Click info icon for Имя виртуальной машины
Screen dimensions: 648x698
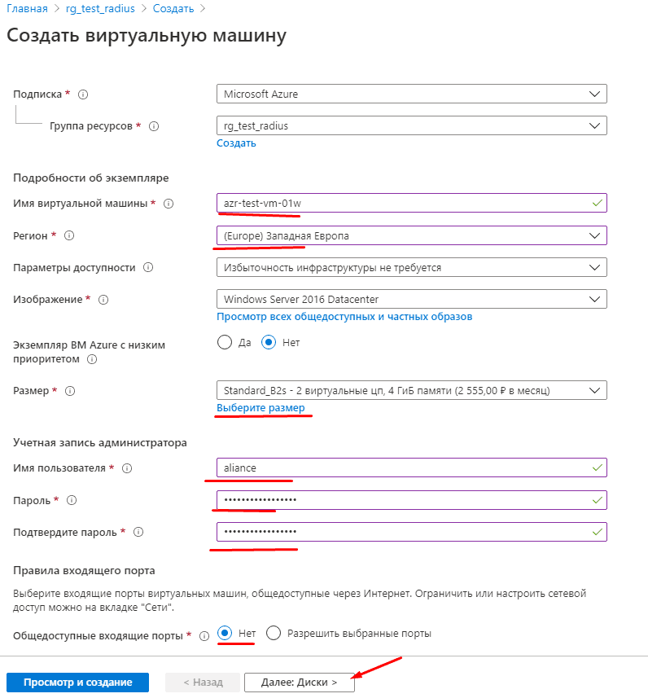tap(169, 203)
